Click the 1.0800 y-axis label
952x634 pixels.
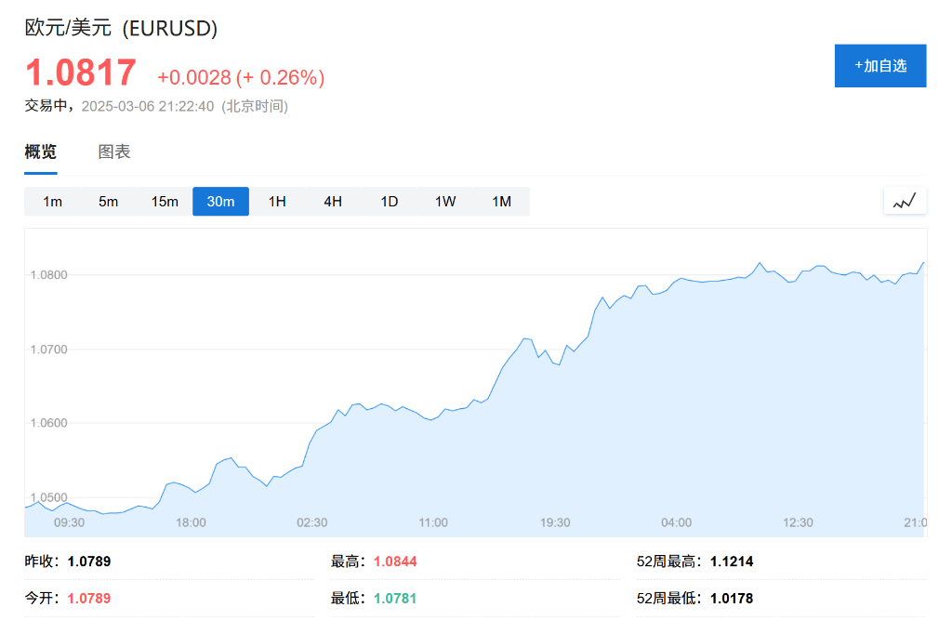click(x=48, y=275)
